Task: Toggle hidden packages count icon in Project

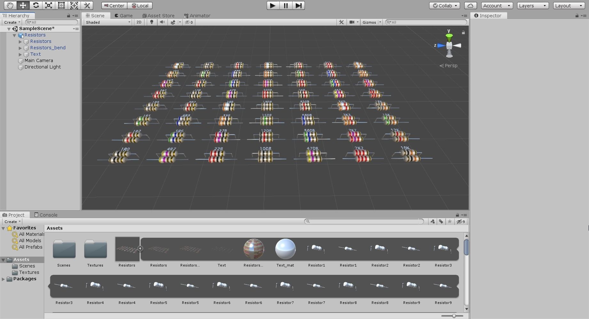Action: [461, 221]
